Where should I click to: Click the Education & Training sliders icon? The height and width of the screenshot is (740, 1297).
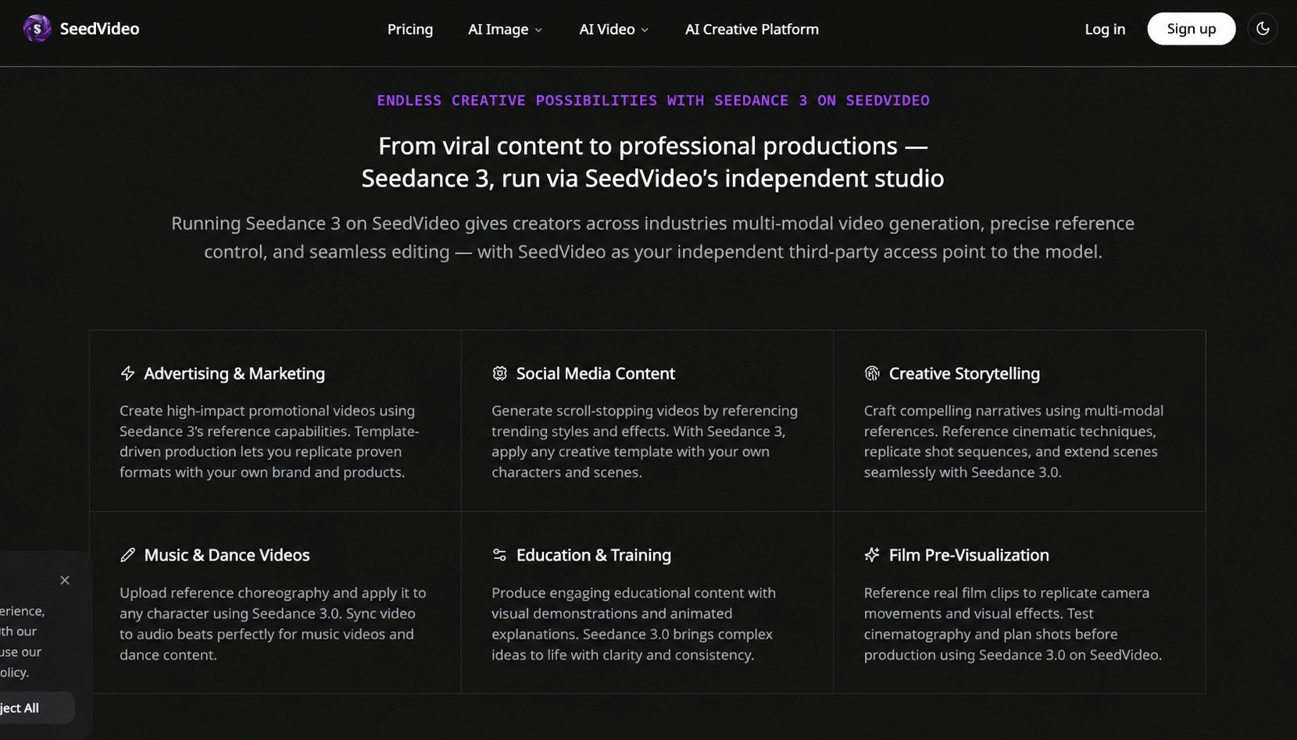pyautogui.click(x=500, y=555)
